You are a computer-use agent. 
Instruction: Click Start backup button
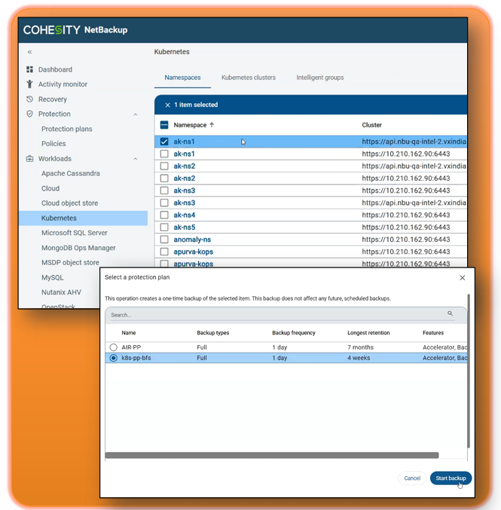(x=451, y=478)
